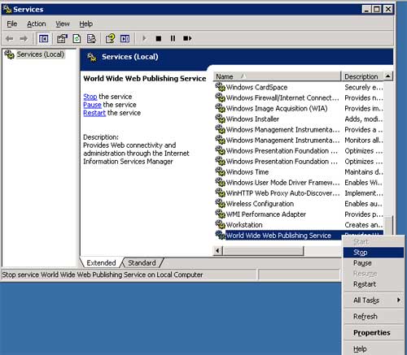Sort by the Description column header
407x355 pixels.
(362, 76)
